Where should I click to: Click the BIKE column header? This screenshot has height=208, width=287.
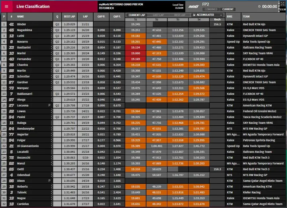(x=233, y=17)
